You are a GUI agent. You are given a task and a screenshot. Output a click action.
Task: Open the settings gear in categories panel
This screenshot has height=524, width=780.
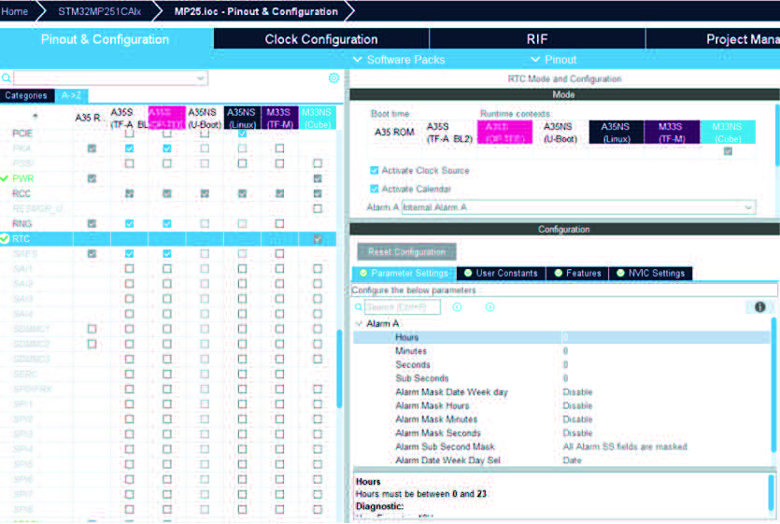point(333,78)
